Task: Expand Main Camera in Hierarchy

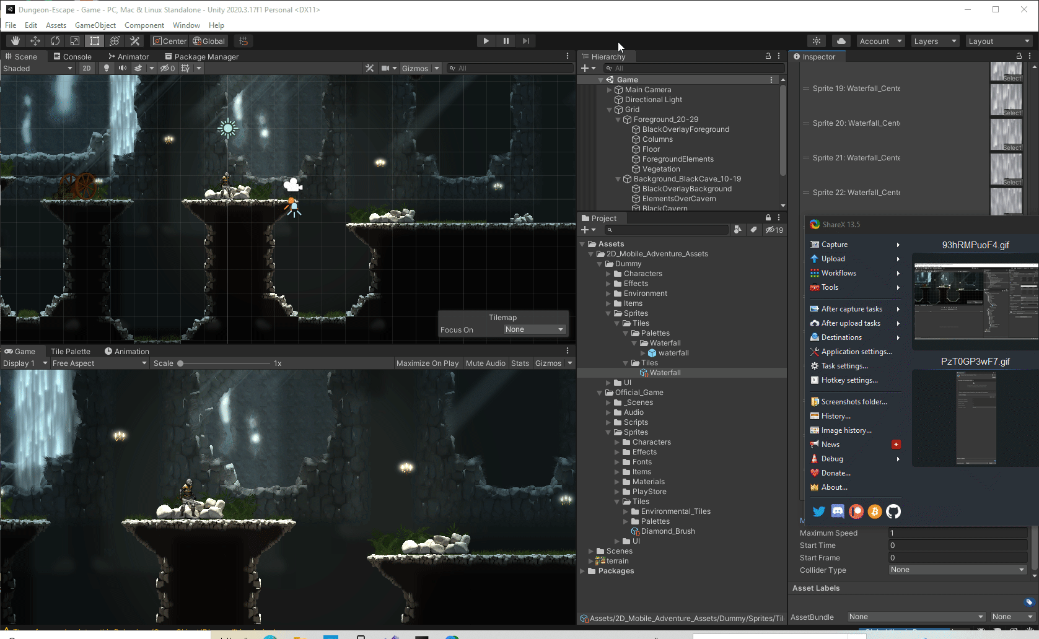Action: coord(610,90)
